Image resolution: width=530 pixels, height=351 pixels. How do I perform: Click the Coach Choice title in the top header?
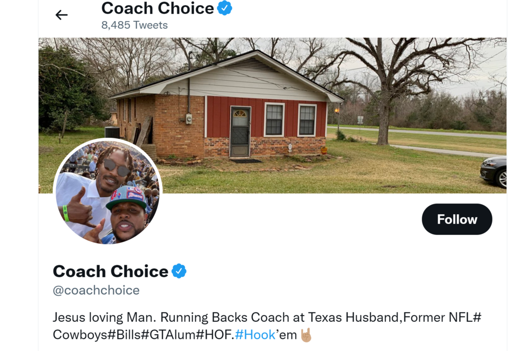click(157, 8)
